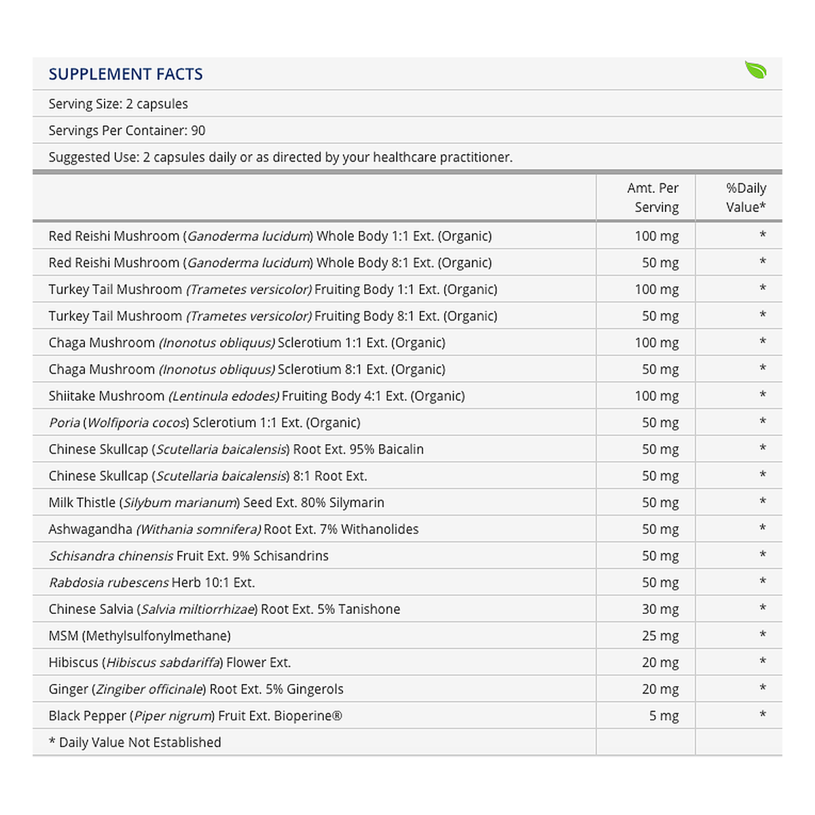Screen dimensions: 815x815
Task: Select Red Reishi Mushroom 1:1 Ext. row
Action: click(407, 236)
